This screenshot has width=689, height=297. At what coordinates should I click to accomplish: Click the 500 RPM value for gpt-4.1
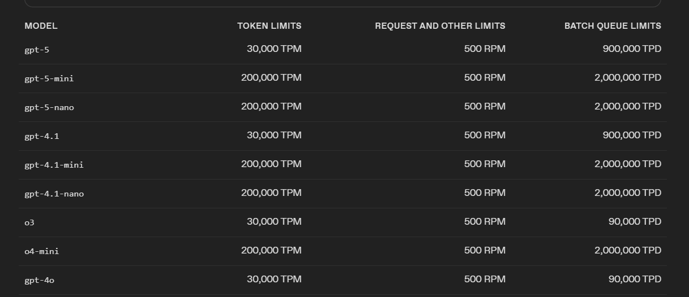coord(485,136)
